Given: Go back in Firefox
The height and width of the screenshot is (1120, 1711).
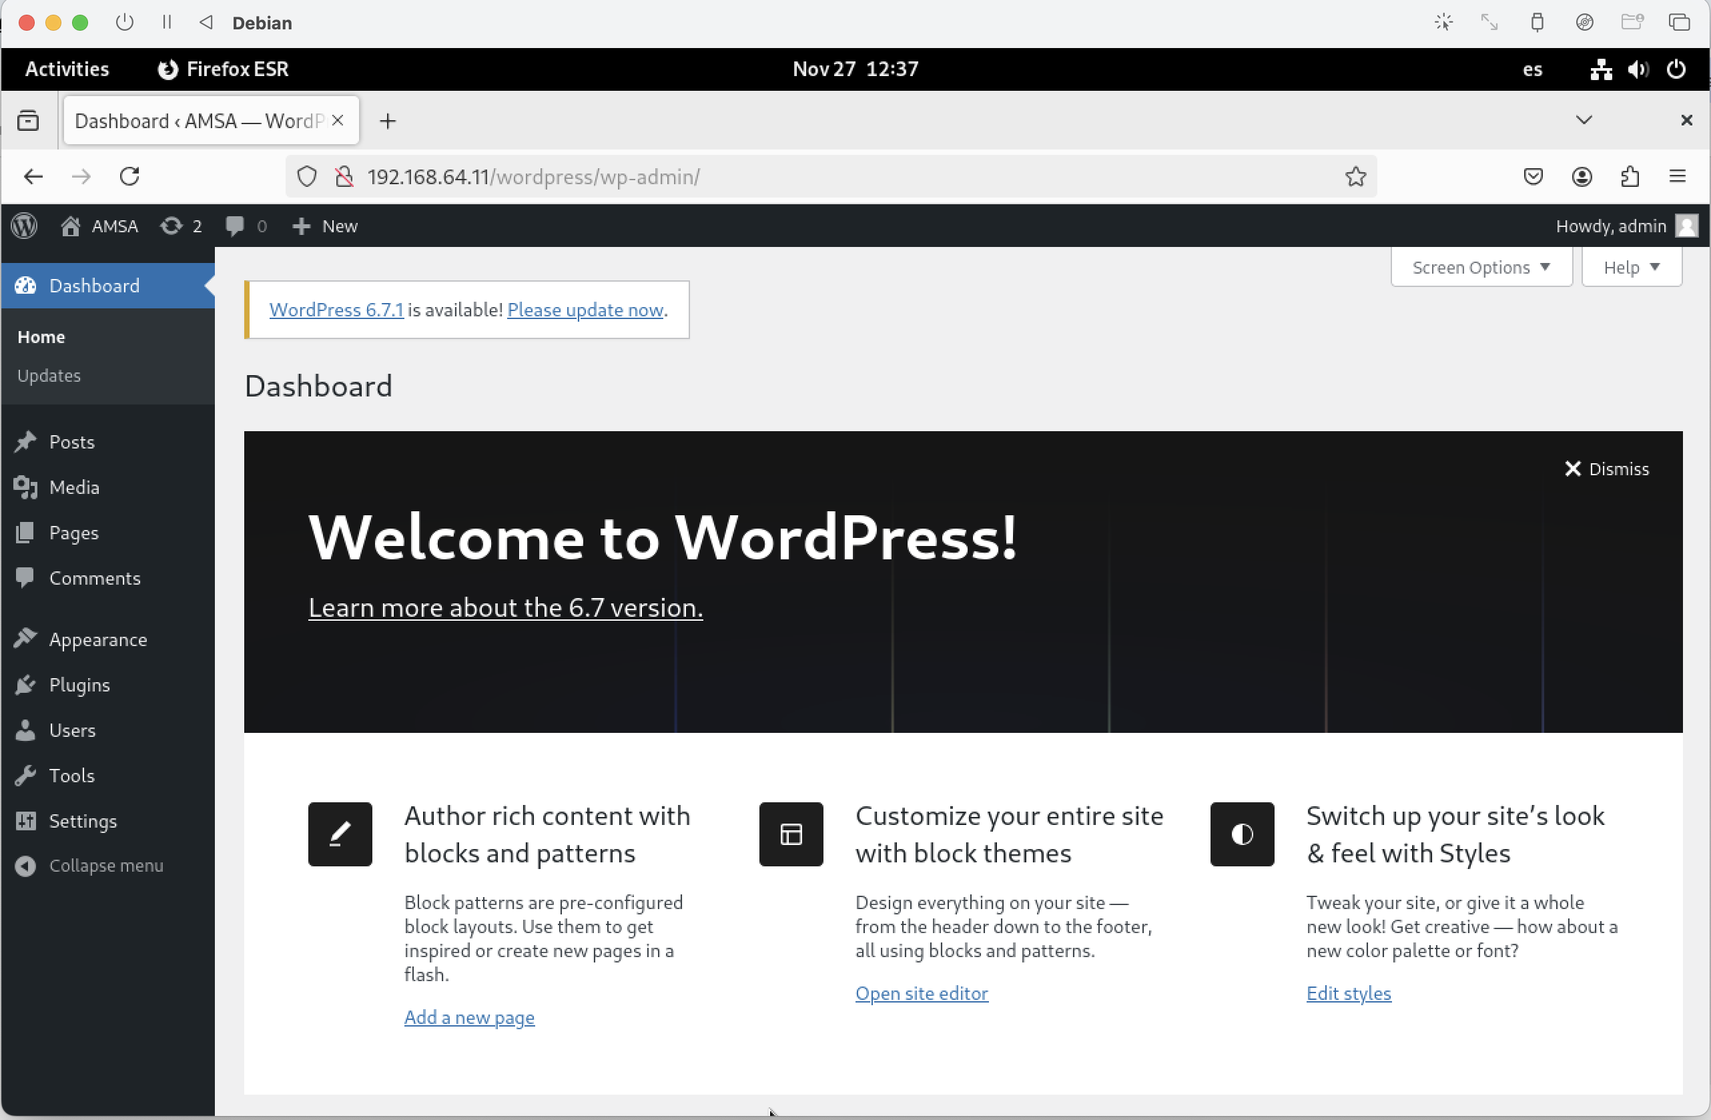Looking at the screenshot, I should [x=33, y=176].
